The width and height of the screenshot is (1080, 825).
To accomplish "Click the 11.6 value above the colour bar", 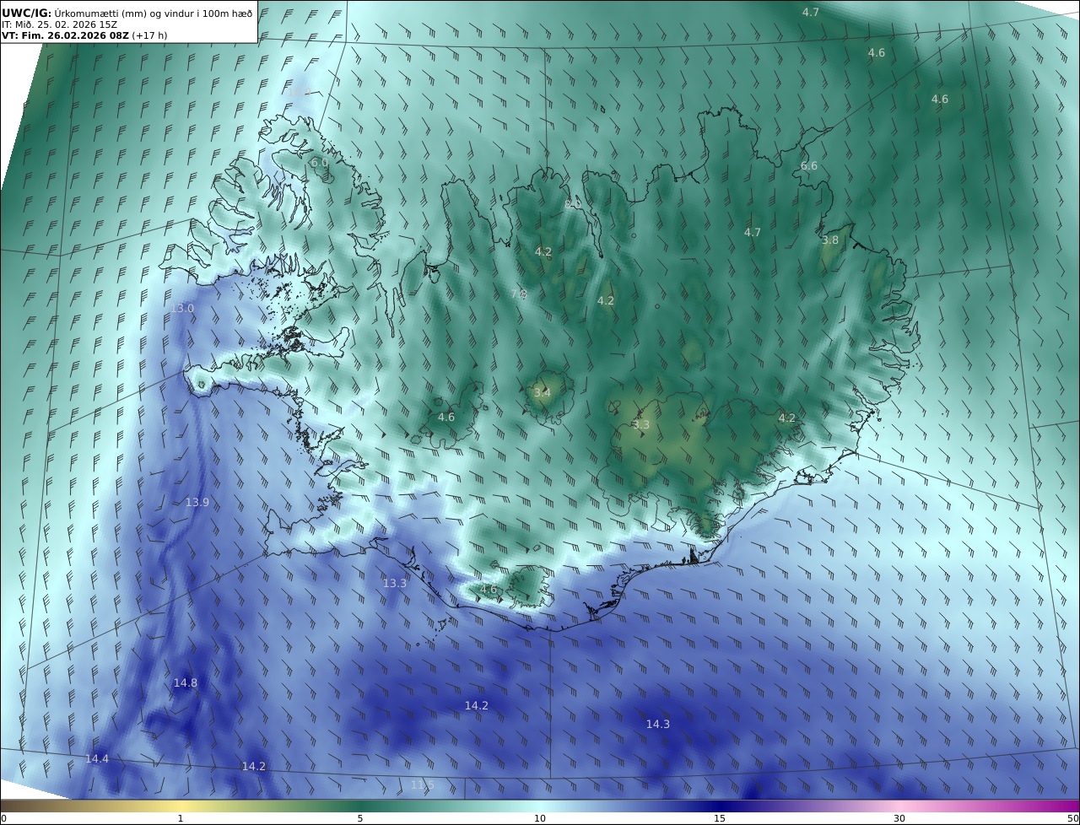I will click(x=423, y=785).
